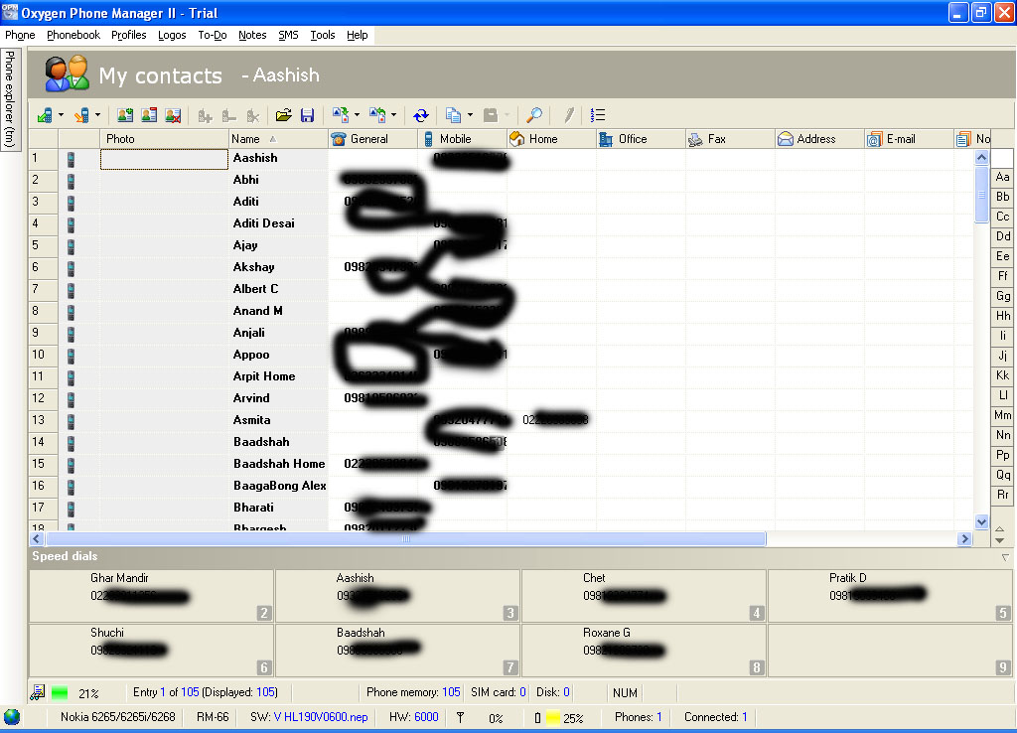This screenshot has height=733, width=1017.
Task: Click the import contacts icon with green arrow
Action: (x=341, y=115)
